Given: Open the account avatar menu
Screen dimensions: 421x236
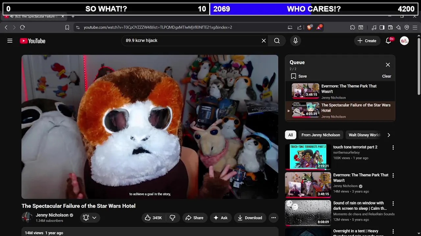Looking at the screenshot, I should tap(404, 41).
